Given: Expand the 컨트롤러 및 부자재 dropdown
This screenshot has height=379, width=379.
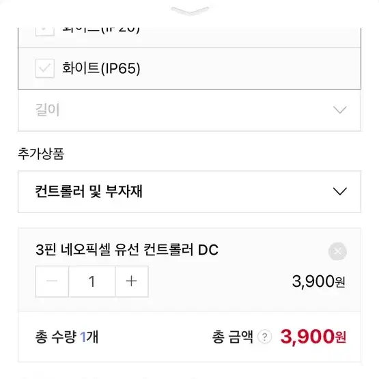Looking at the screenshot, I should click(190, 192).
